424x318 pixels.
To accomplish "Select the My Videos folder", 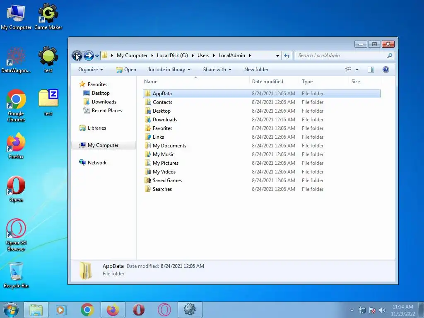I will [164, 172].
